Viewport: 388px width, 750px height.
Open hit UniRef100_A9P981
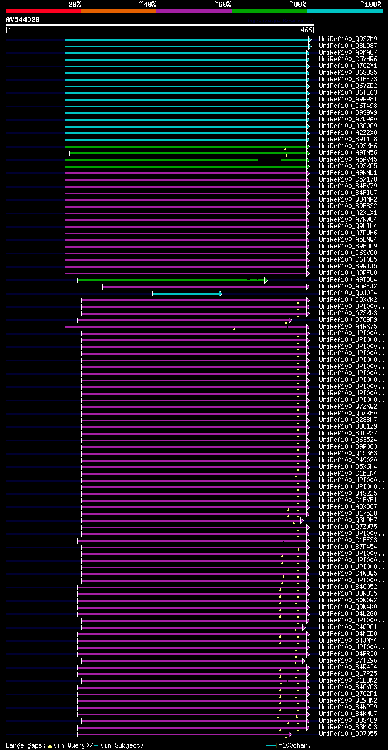tap(348, 99)
